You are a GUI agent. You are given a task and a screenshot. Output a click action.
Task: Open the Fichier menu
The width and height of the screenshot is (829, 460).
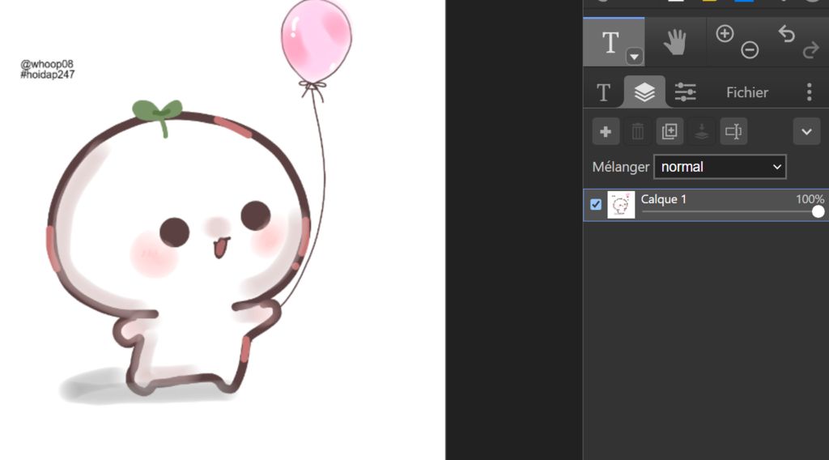pyautogui.click(x=747, y=92)
